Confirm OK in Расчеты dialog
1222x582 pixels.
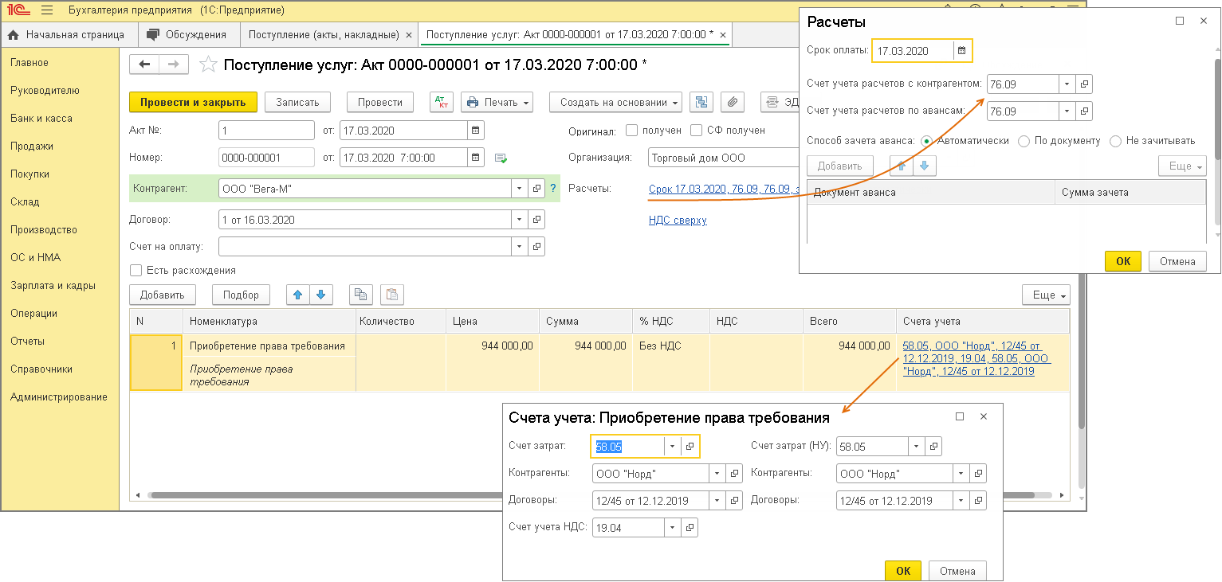(x=1123, y=261)
